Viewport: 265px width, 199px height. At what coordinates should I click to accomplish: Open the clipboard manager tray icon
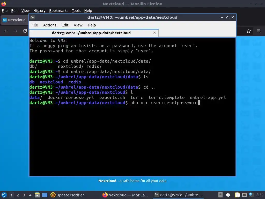(x=238, y=195)
